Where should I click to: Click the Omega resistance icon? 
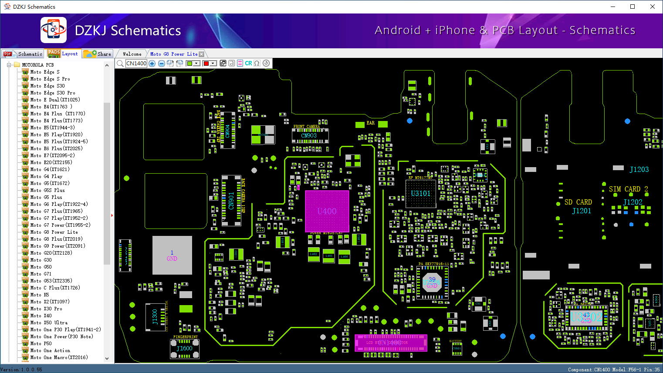tap(257, 64)
